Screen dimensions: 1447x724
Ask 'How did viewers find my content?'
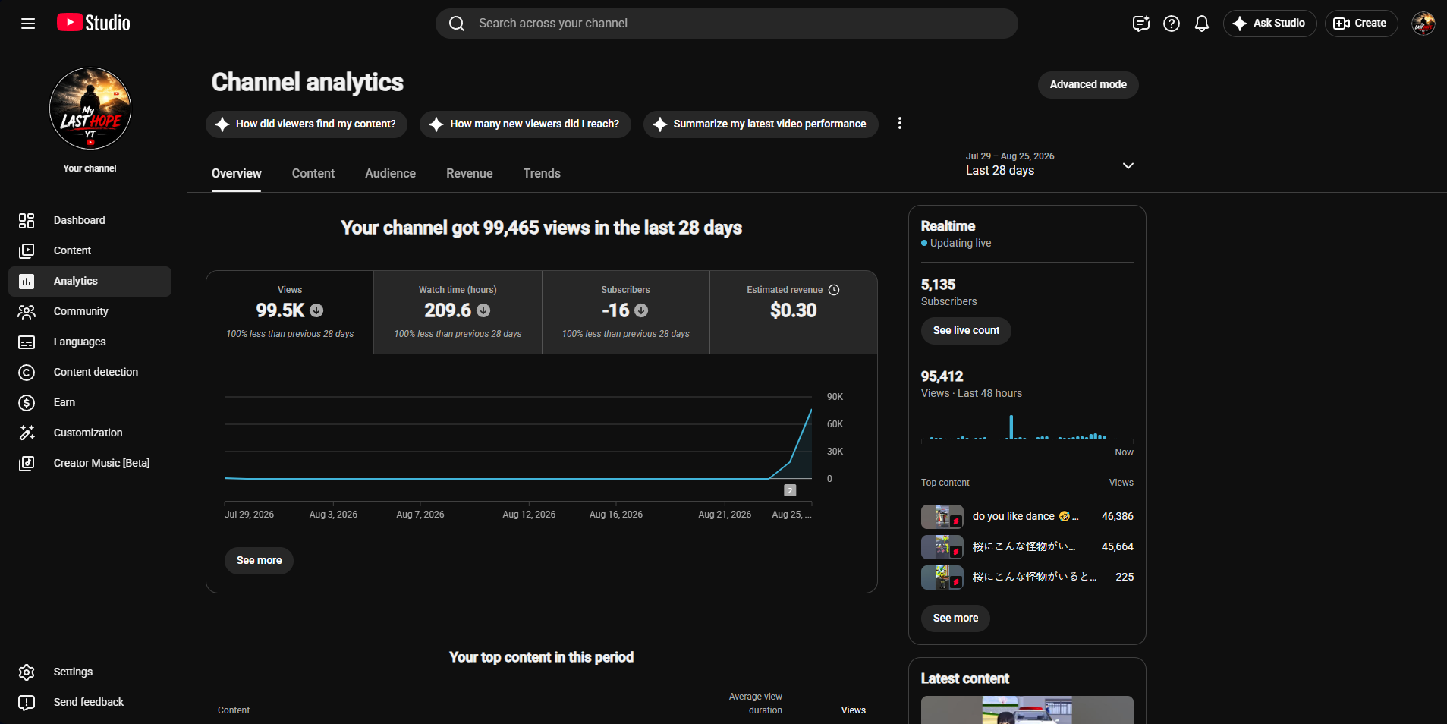click(307, 124)
